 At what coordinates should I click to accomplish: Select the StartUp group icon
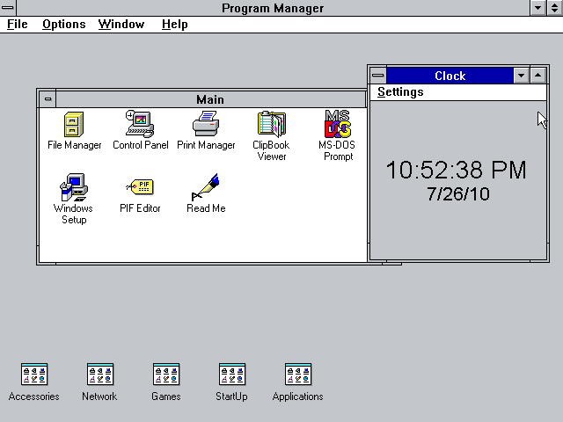coord(232,374)
